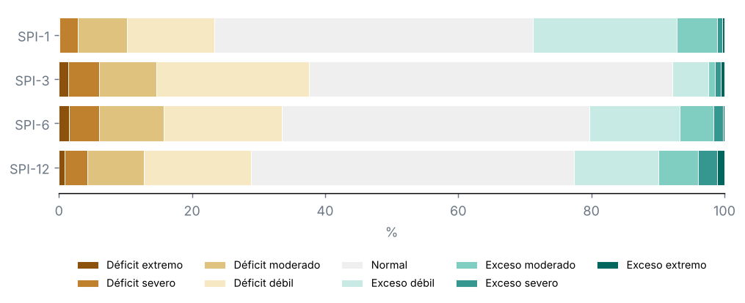Click the 40 tick label on x-axis
The height and width of the screenshot is (303, 745).
click(x=325, y=211)
